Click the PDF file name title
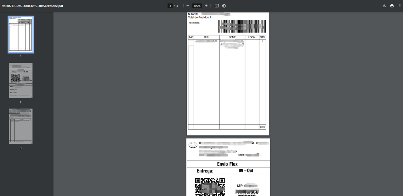403x196 pixels. [32, 6]
